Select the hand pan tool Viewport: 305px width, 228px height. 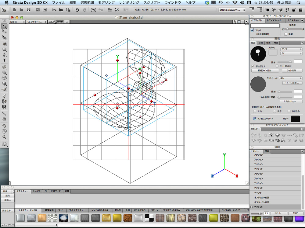(4, 126)
